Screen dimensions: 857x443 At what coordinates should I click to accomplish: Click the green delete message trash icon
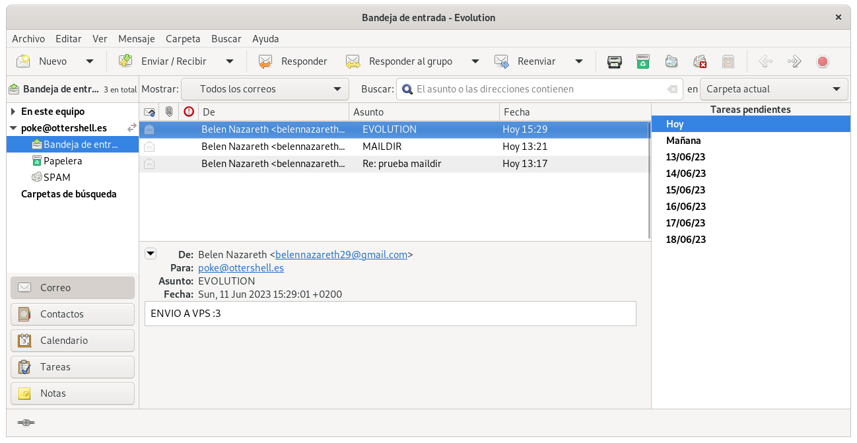tap(643, 61)
